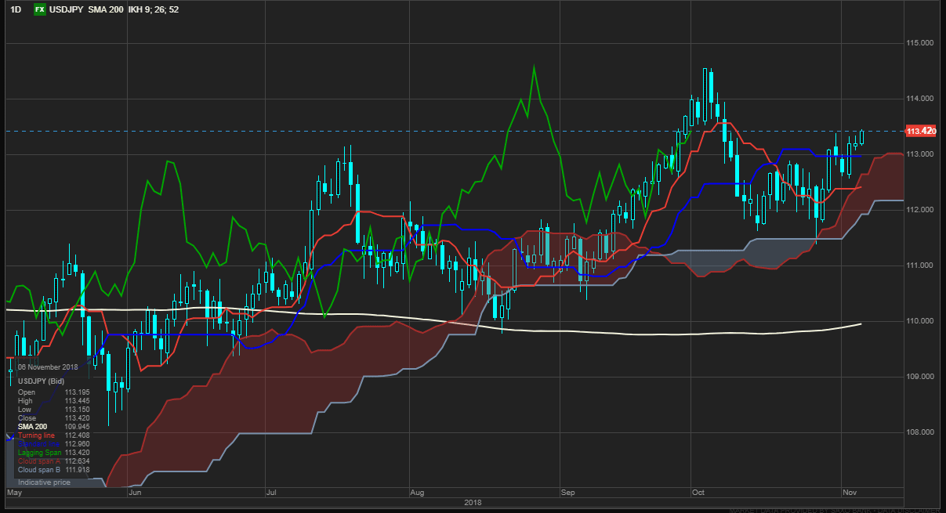Click Turning line in data legend
946x513 pixels.
[37, 435]
